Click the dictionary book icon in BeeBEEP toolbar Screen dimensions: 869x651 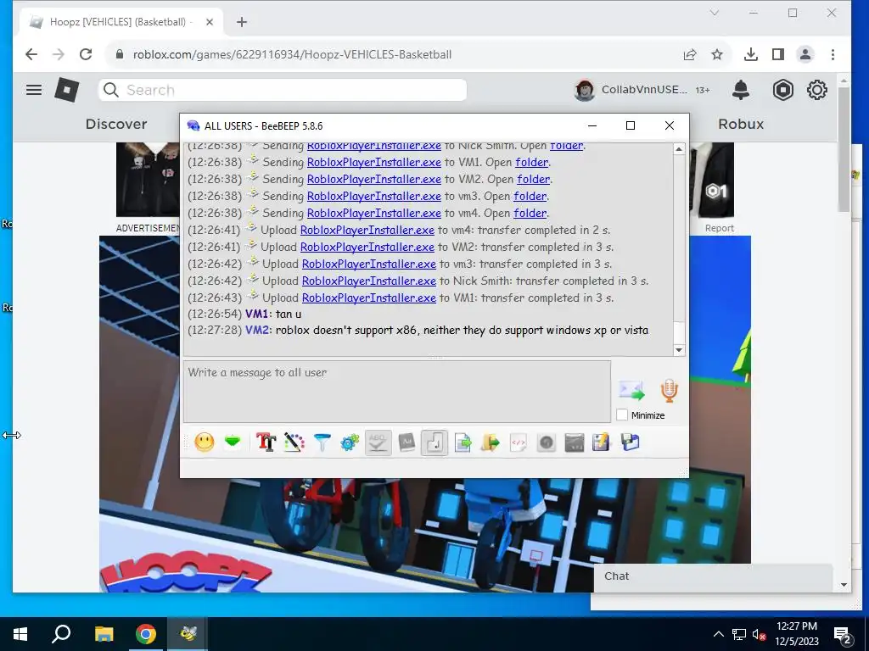[406, 442]
